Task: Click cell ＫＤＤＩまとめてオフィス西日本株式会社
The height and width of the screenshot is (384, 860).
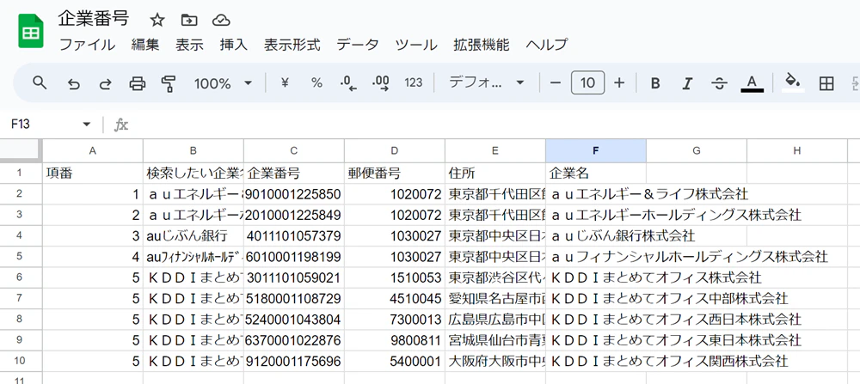Action: click(x=596, y=320)
